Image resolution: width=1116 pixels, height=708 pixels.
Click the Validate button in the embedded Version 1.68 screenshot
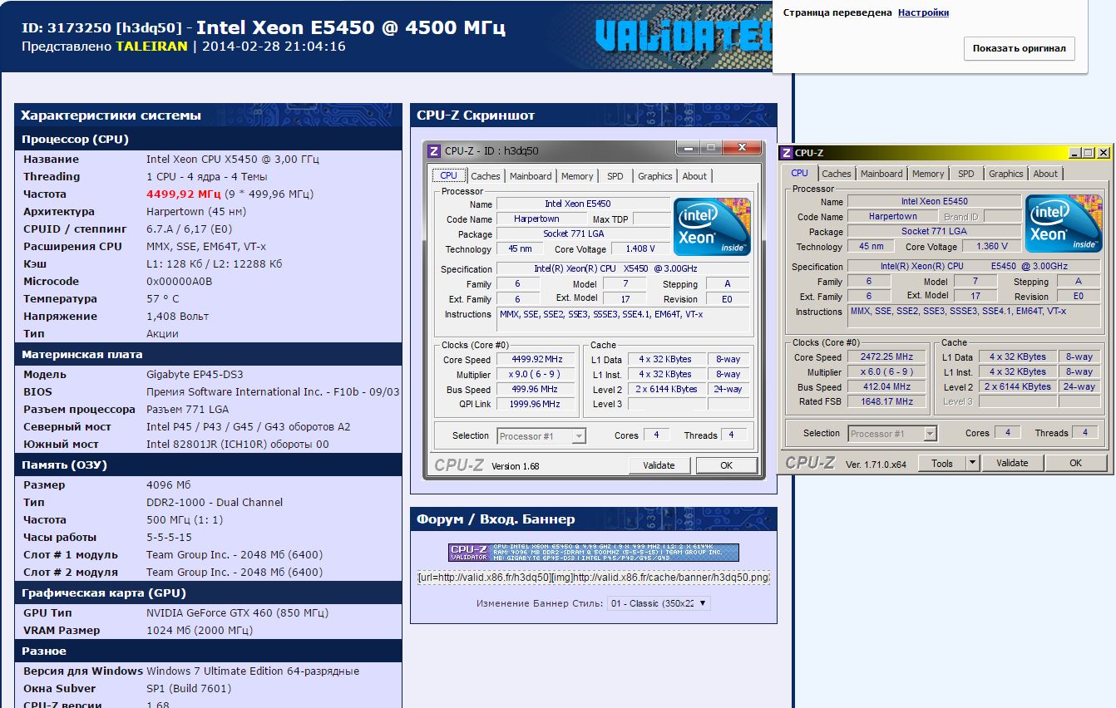(x=659, y=465)
